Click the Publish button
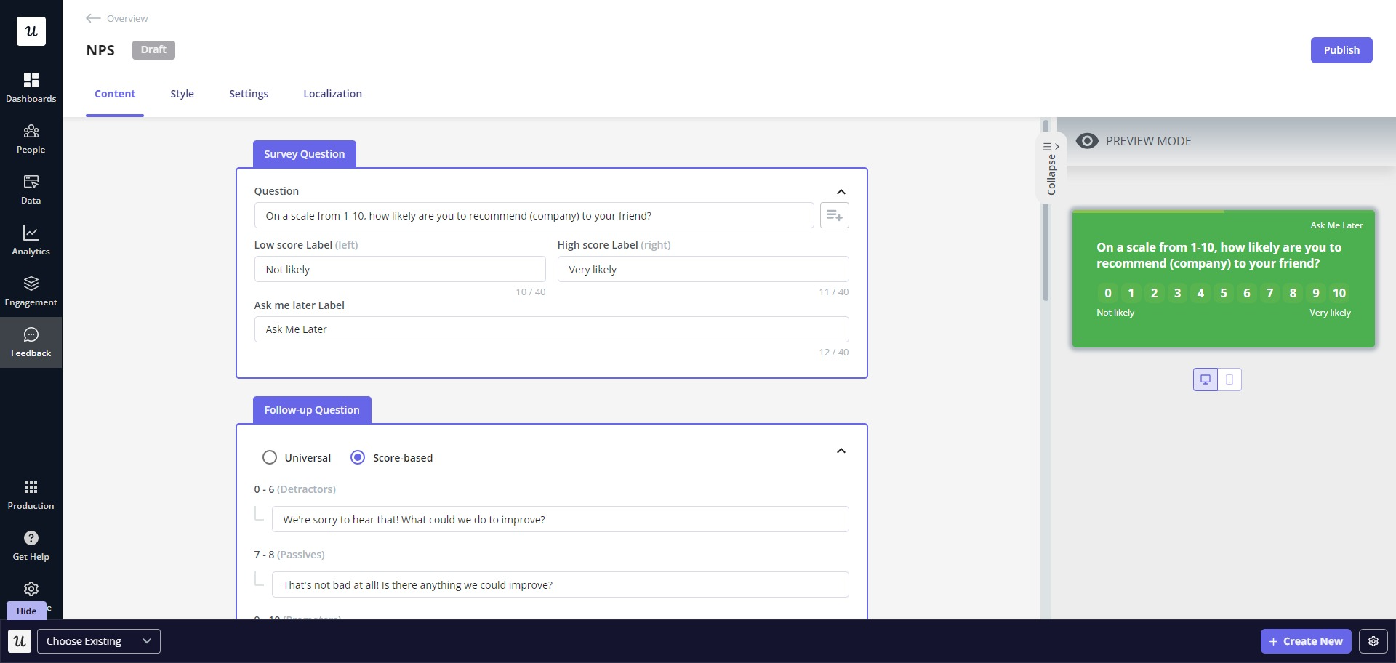 [x=1341, y=50]
